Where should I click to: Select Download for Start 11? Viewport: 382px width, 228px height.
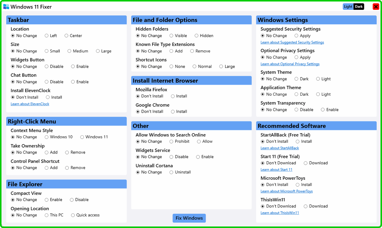click(316, 163)
